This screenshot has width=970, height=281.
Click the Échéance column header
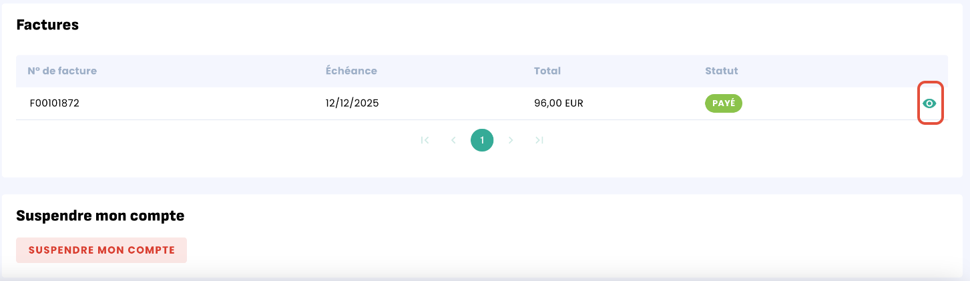pos(351,71)
